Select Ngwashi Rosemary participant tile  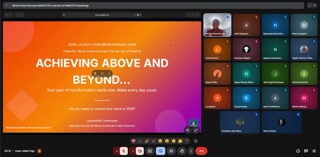coord(275,49)
